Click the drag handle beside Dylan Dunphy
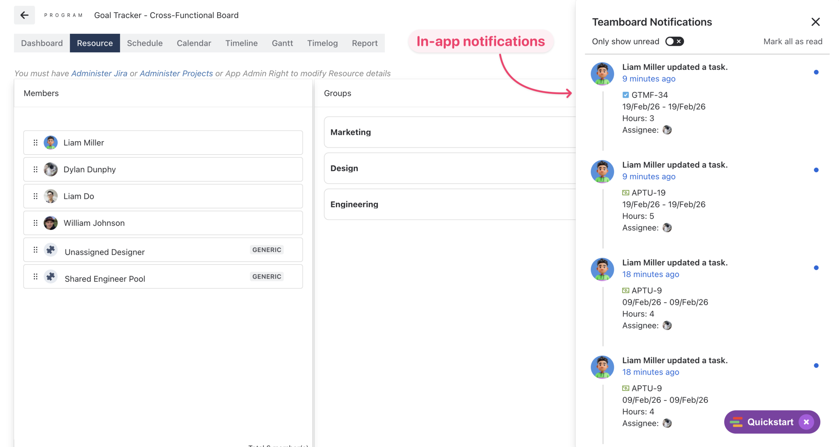The height and width of the screenshot is (447, 839). [35, 169]
